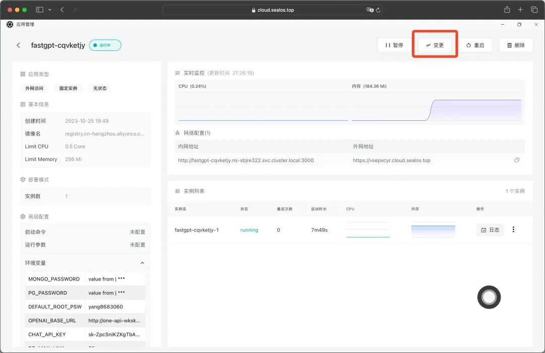Click the 启动时长 column header

318,209
